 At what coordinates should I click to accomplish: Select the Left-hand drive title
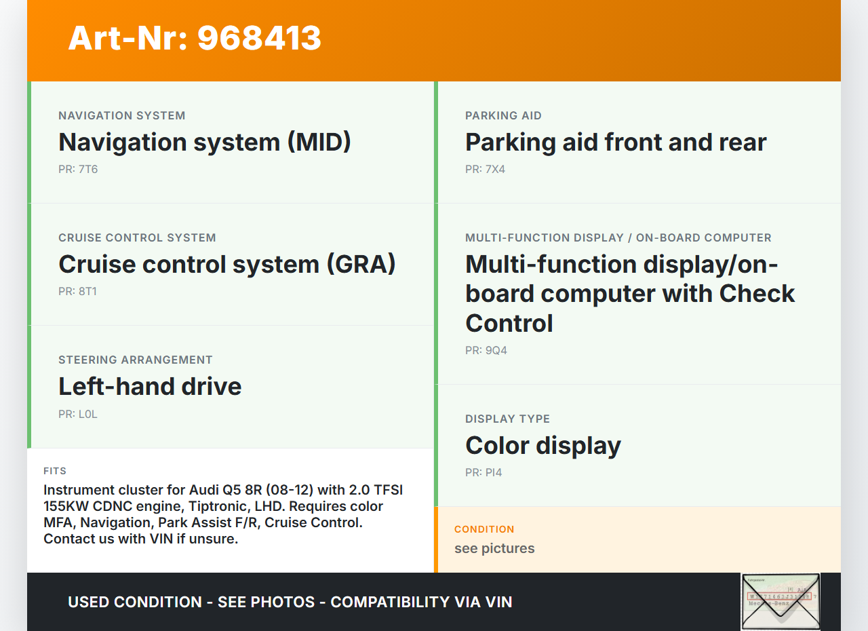(x=150, y=386)
